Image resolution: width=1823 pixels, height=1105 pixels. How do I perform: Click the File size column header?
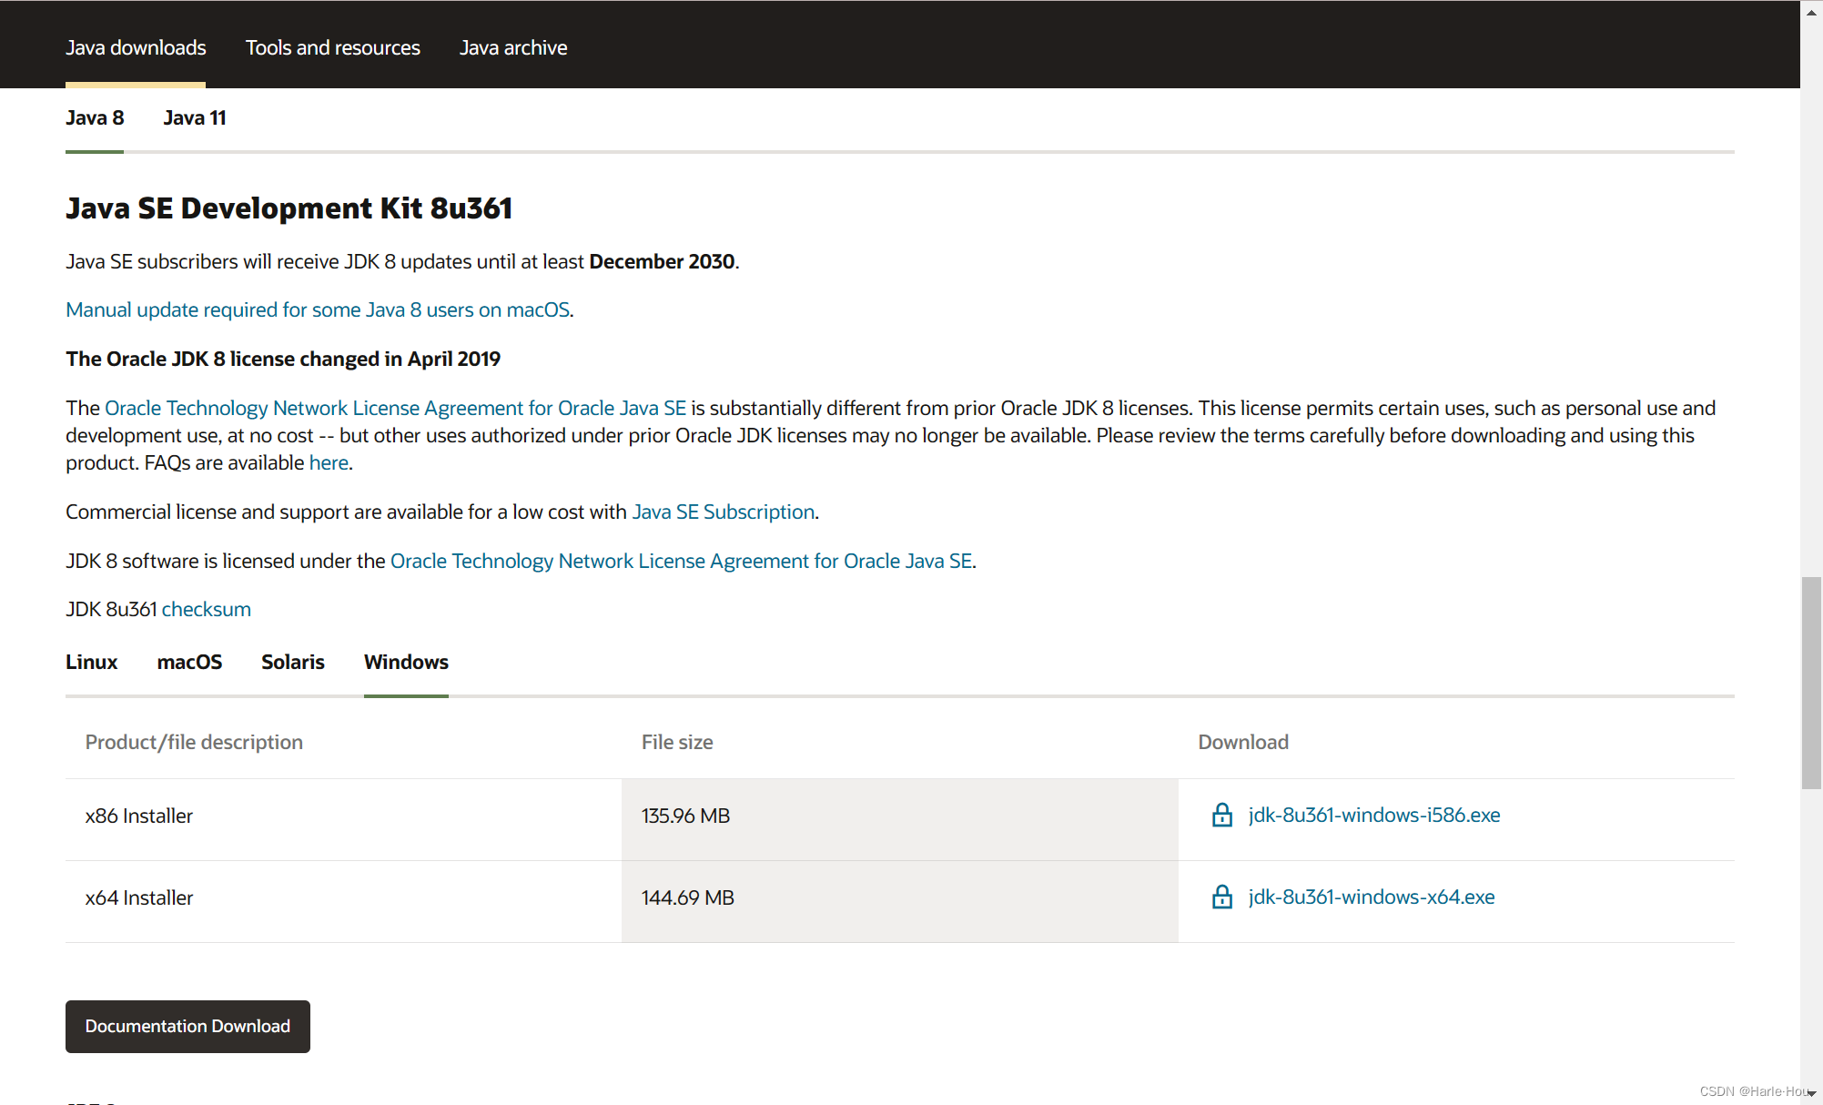pos(677,742)
